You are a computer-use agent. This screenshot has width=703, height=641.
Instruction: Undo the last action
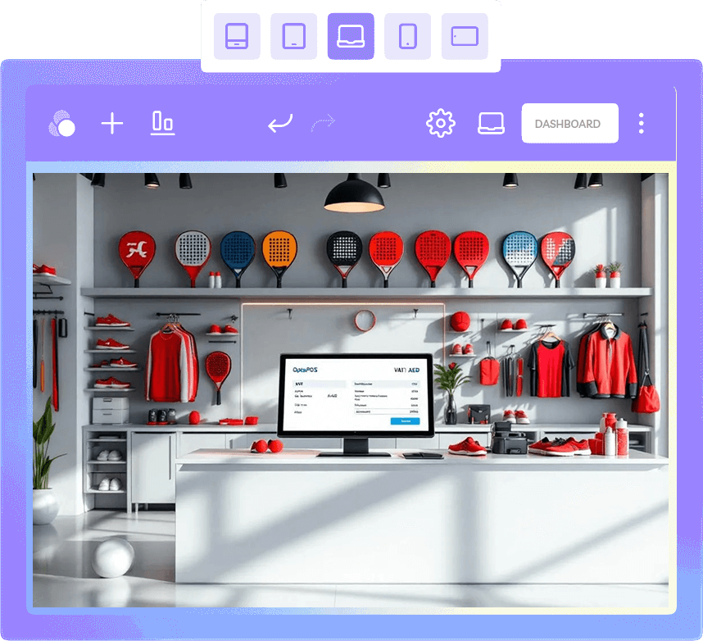pos(280,123)
